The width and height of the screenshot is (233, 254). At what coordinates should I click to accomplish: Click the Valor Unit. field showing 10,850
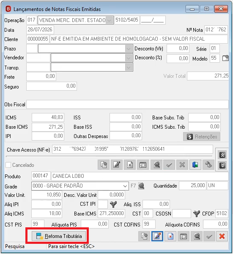47,195
